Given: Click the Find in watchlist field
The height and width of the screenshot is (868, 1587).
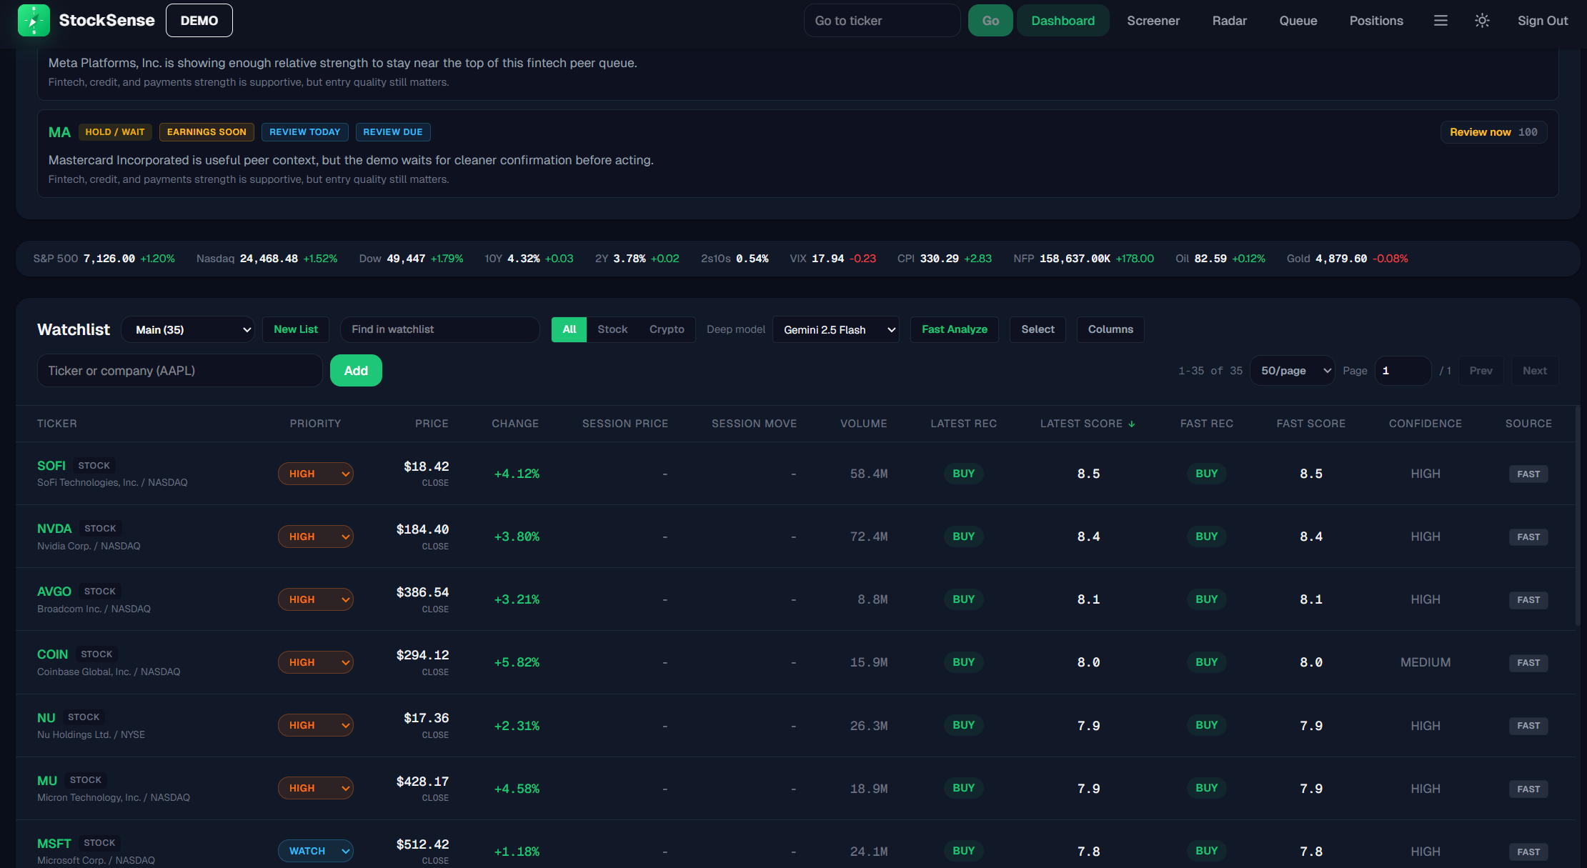Looking at the screenshot, I should pos(439,329).
